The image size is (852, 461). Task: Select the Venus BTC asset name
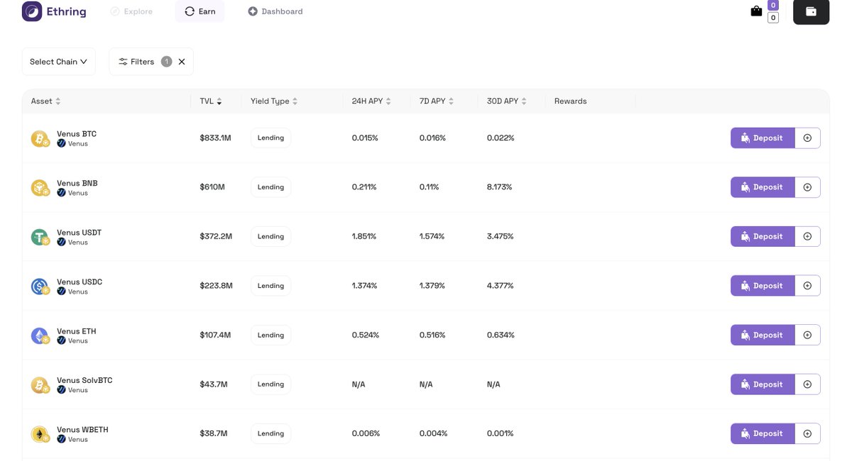click(x=77, y=134)
